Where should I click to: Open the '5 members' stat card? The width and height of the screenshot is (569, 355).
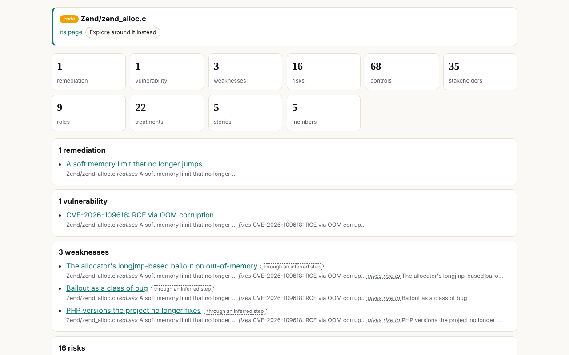(324, 113)
